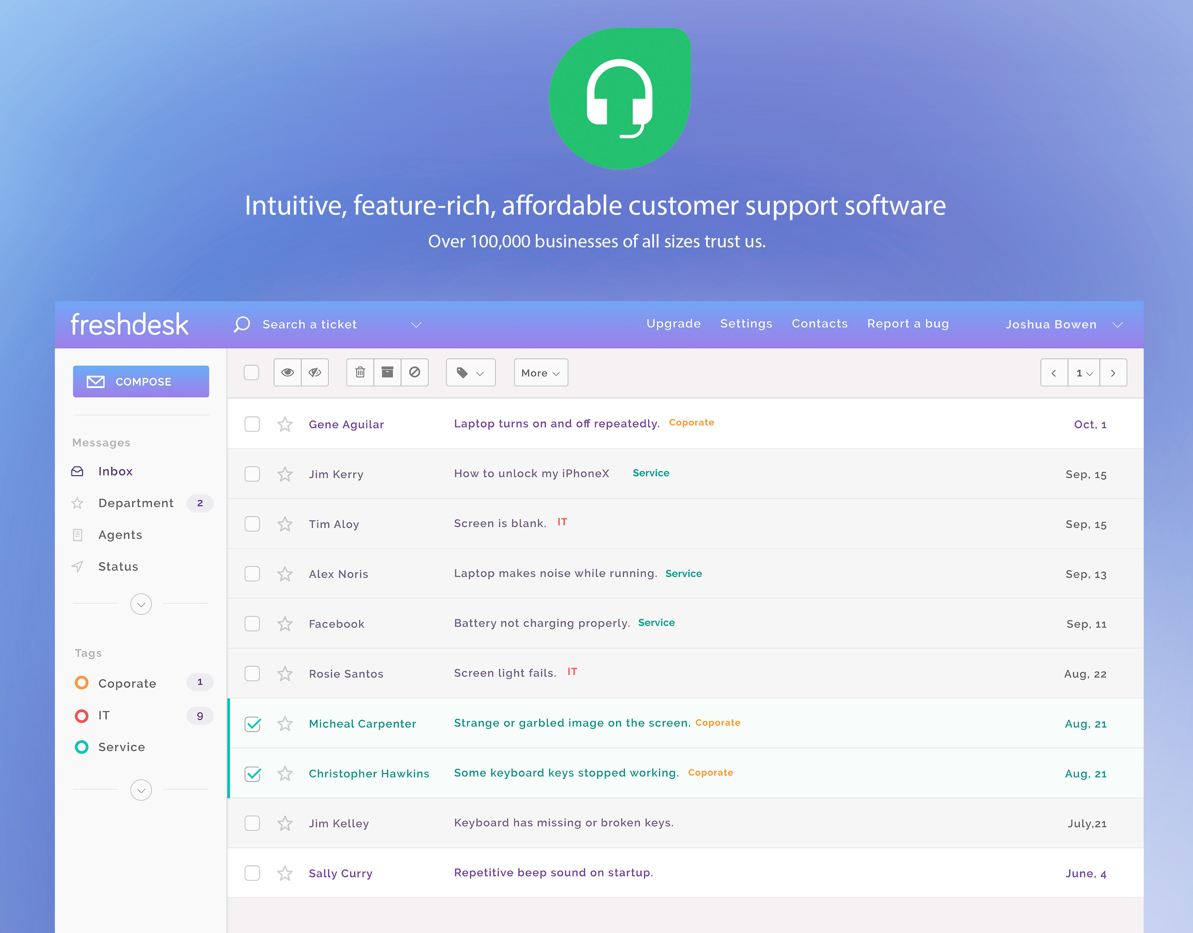Star the Tim Aloy ticket

pos(284,524)
